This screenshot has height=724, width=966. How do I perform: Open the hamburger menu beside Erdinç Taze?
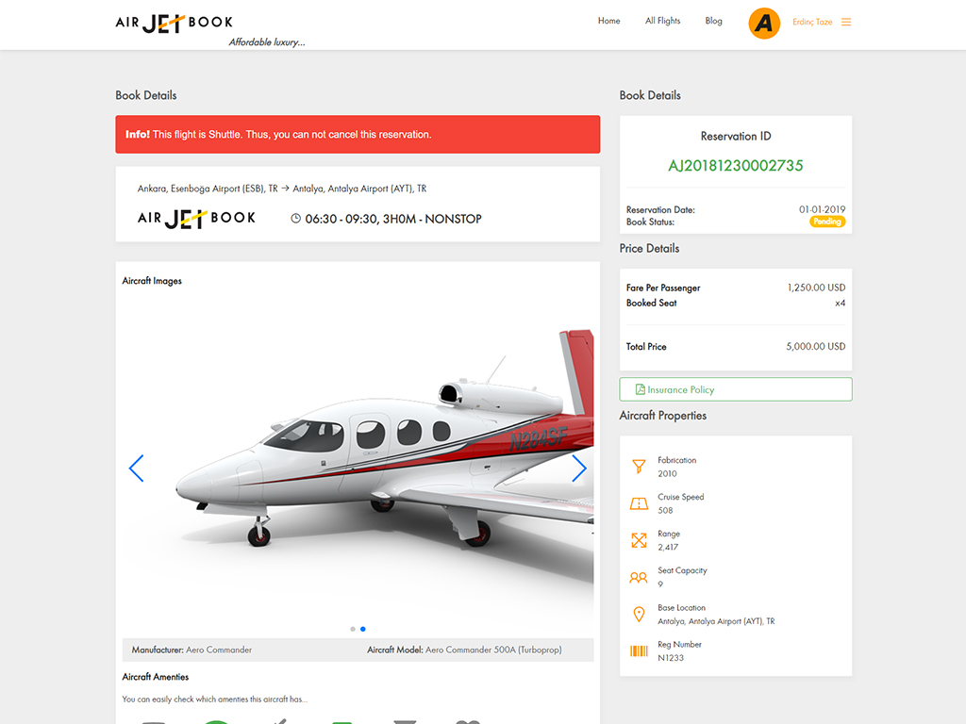(x=846, y=23)
